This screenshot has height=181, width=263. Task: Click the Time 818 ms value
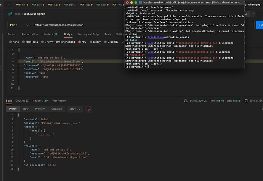[220, 101]
